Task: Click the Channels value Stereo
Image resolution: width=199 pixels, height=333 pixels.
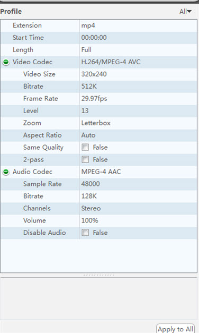Action: click(x=91, y=208)
